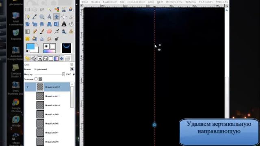
Task: Select the Pencil tool
Action: pyautogui.click(x=35, y=32)
